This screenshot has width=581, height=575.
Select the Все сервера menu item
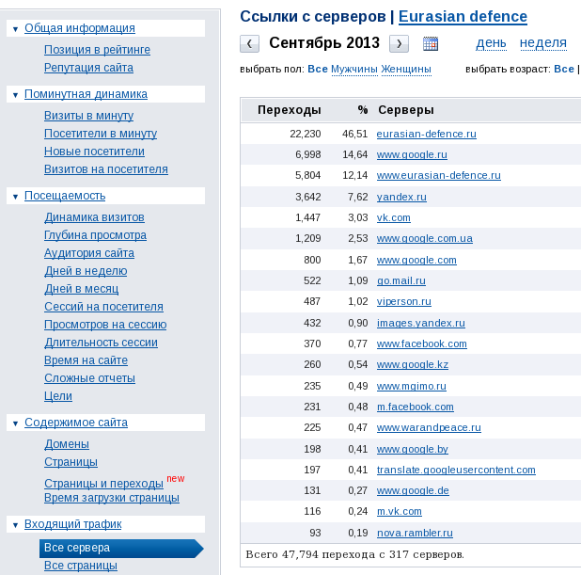pos(121,549)
